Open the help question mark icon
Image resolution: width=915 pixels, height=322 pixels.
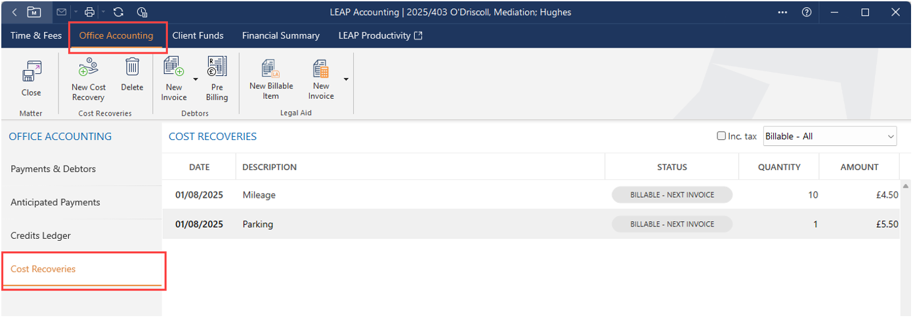pyautogui.click(x=807, y=12)
